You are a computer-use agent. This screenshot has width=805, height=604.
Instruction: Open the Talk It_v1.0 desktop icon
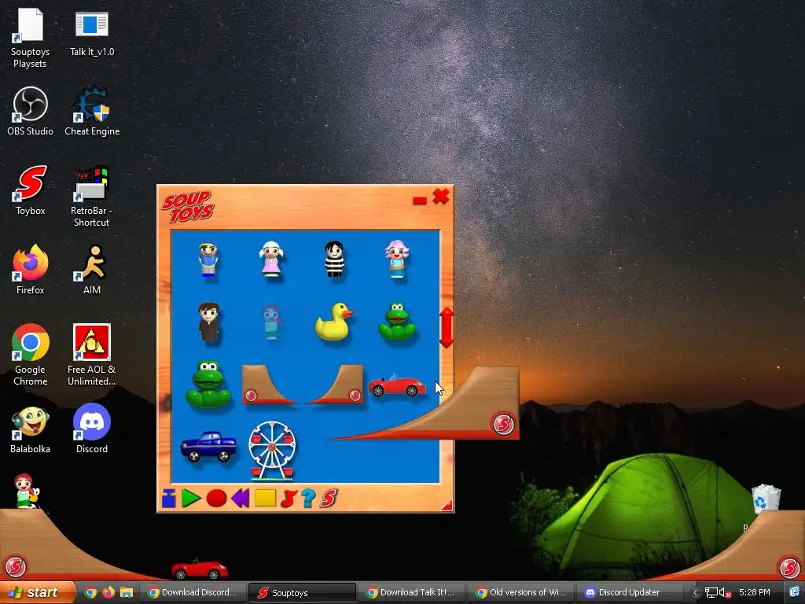pyautogui.click(x=92, y=34)
